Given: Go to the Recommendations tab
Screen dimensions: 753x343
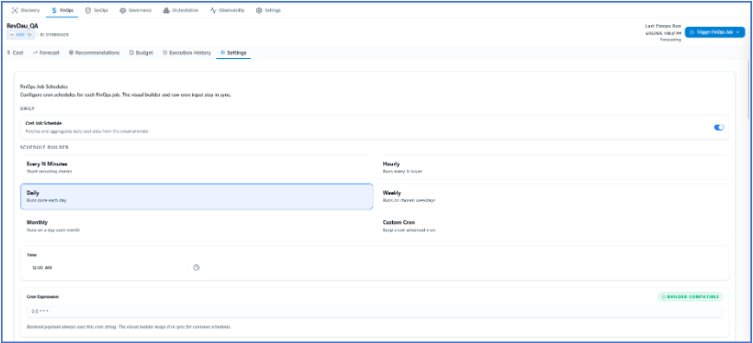Looking at the screenshot, I should point(94,53).
